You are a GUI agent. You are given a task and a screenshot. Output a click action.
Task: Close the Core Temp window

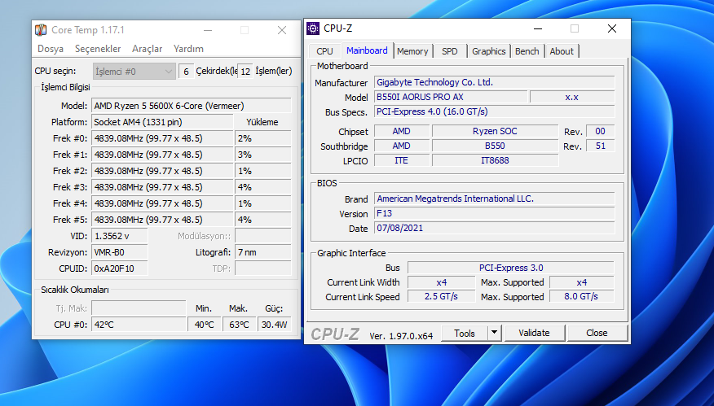(282, 30)
